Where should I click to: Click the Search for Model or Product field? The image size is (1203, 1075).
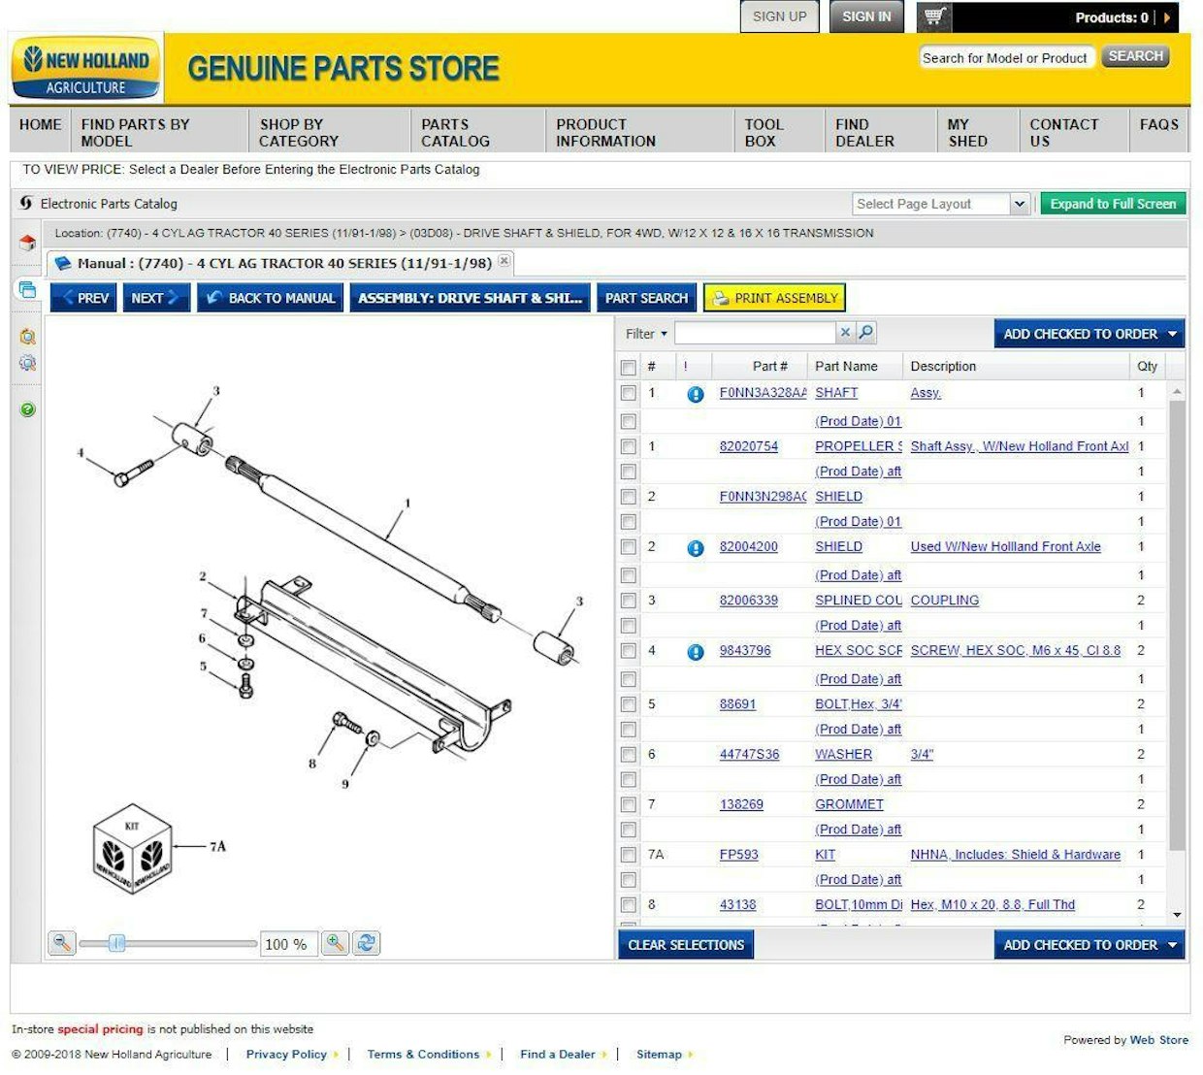1006,57
